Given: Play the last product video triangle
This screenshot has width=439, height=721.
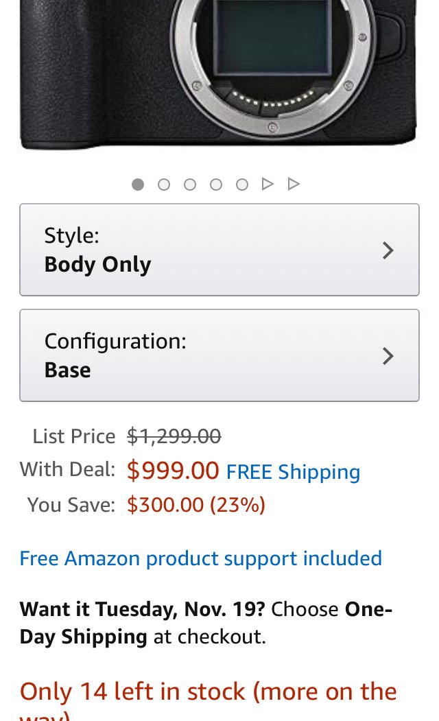Looking at the screenshot, I should pos(294,184).
